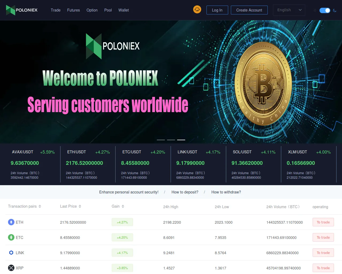The width and height of the screenshot is (342, 274).
Task: Click the sun light-mode icon
Action: pyautogui.click(x=315, y=10)
